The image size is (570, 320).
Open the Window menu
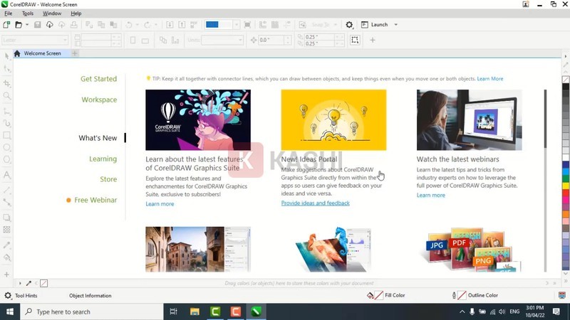(52, 14)
